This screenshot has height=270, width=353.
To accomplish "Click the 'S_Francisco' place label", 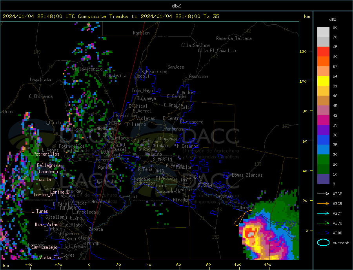I will (x=154, y=72).
